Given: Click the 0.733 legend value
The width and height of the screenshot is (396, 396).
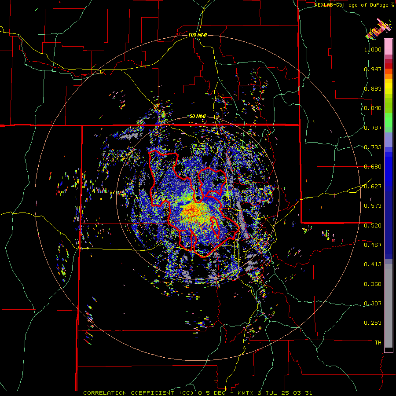Looking at the screenshot, I should coord(373,147).
